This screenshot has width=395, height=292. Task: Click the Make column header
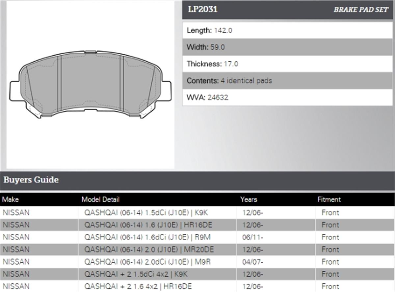coord(11,199)
